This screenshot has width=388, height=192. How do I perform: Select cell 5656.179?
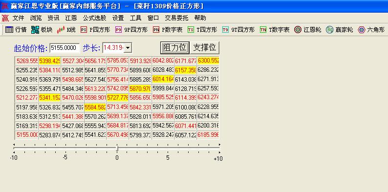pos(95,61)
